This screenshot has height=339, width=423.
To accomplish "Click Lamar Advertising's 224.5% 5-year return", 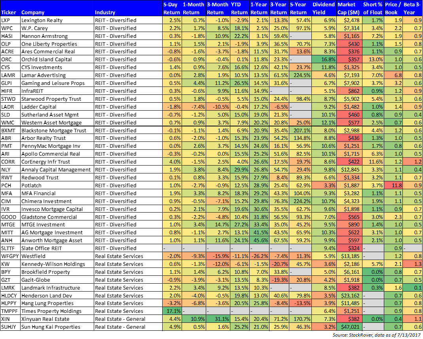I will click(300, 75).
